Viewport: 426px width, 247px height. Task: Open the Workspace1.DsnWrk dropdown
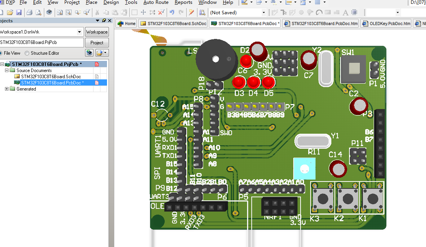tap(79, 32)
